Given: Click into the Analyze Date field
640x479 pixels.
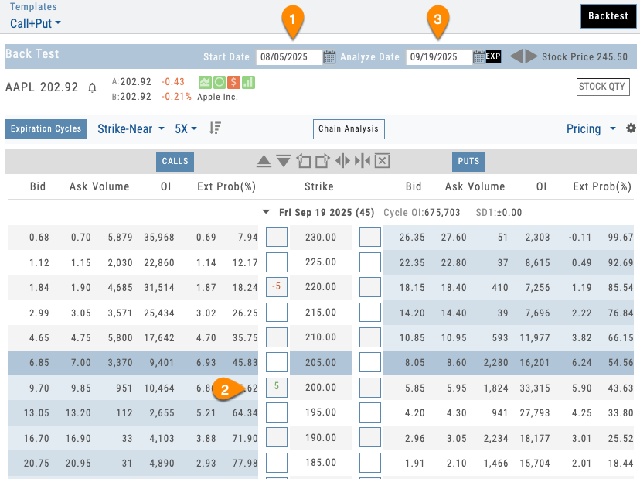Looking at the screenshot, I should (x=438, y=57).
